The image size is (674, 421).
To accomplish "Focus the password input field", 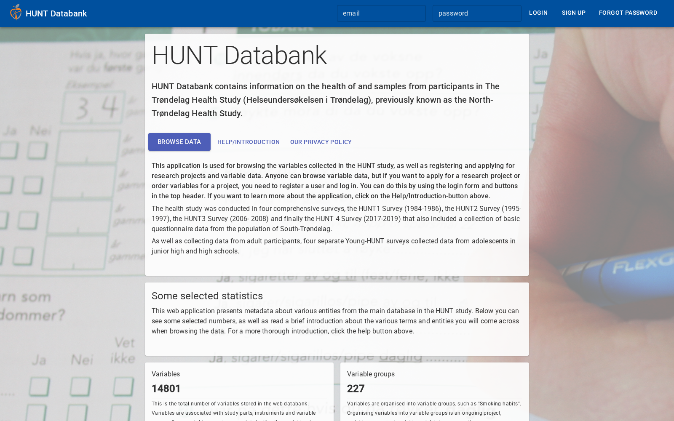I will pos(477,13).
